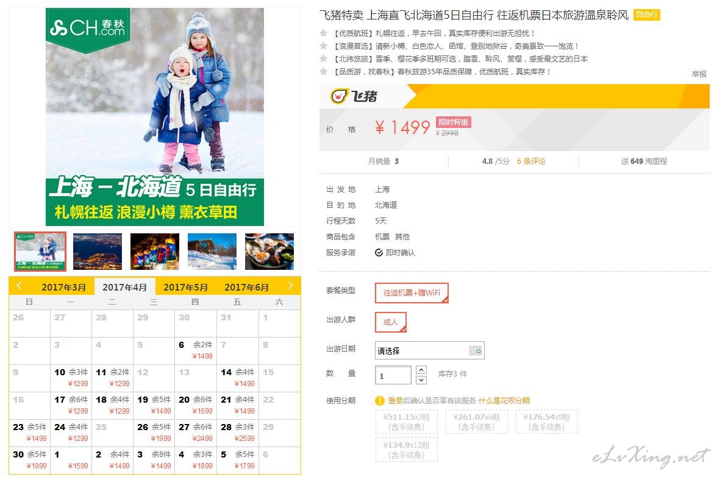Select the snow kids thumbnail image
Image resolution: width=717 pixels, height=477 pixels.
pos(40,252)
